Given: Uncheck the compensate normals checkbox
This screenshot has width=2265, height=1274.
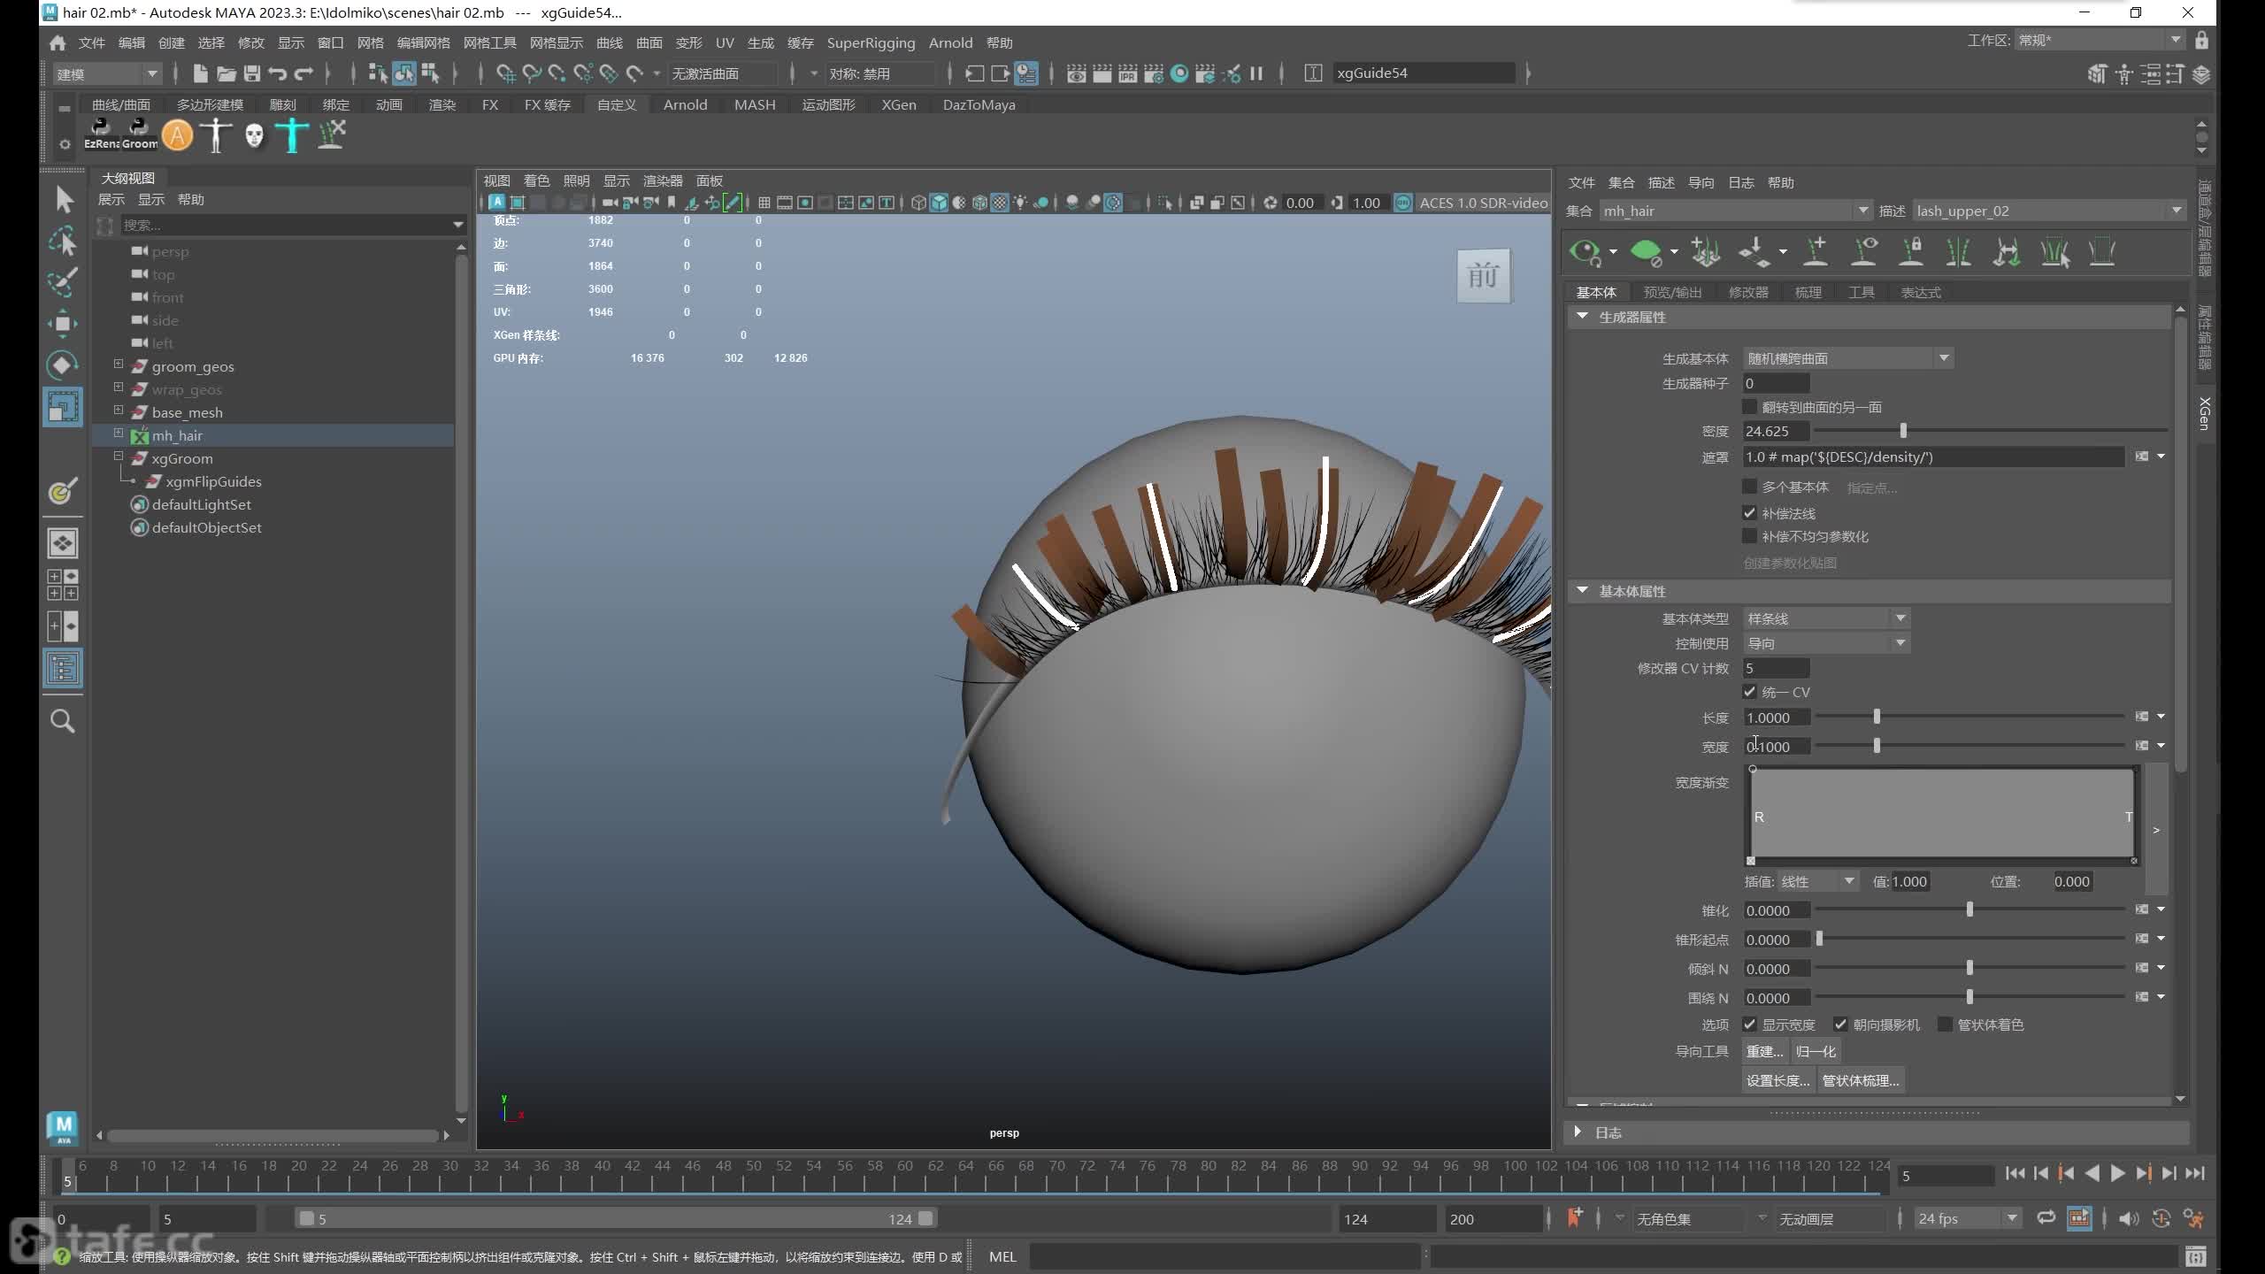Looking at the screenshot, I should 1749,513.
